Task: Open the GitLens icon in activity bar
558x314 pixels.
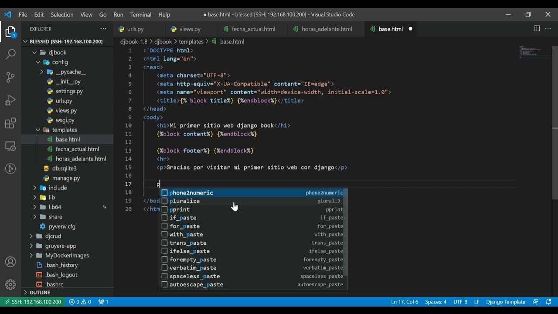Action: coord(10,169)
